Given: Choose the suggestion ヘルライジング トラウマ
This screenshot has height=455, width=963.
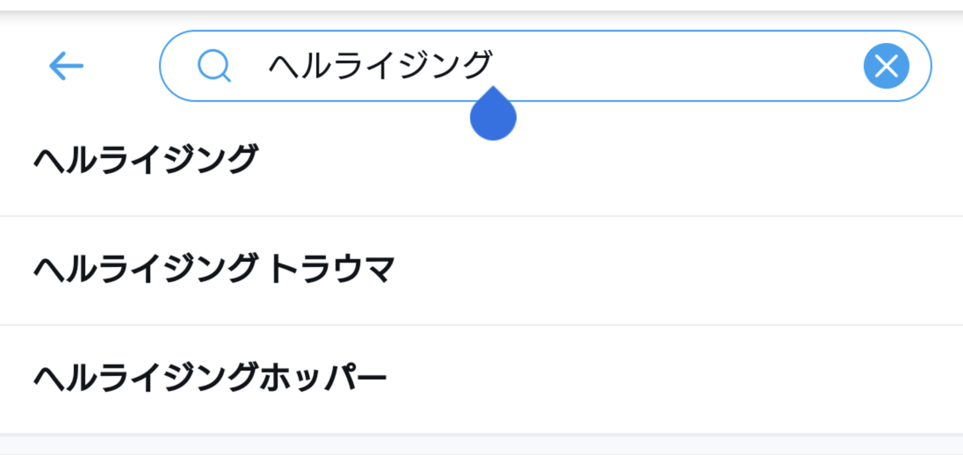Looking at the screenshot, I should pos(214,269).
